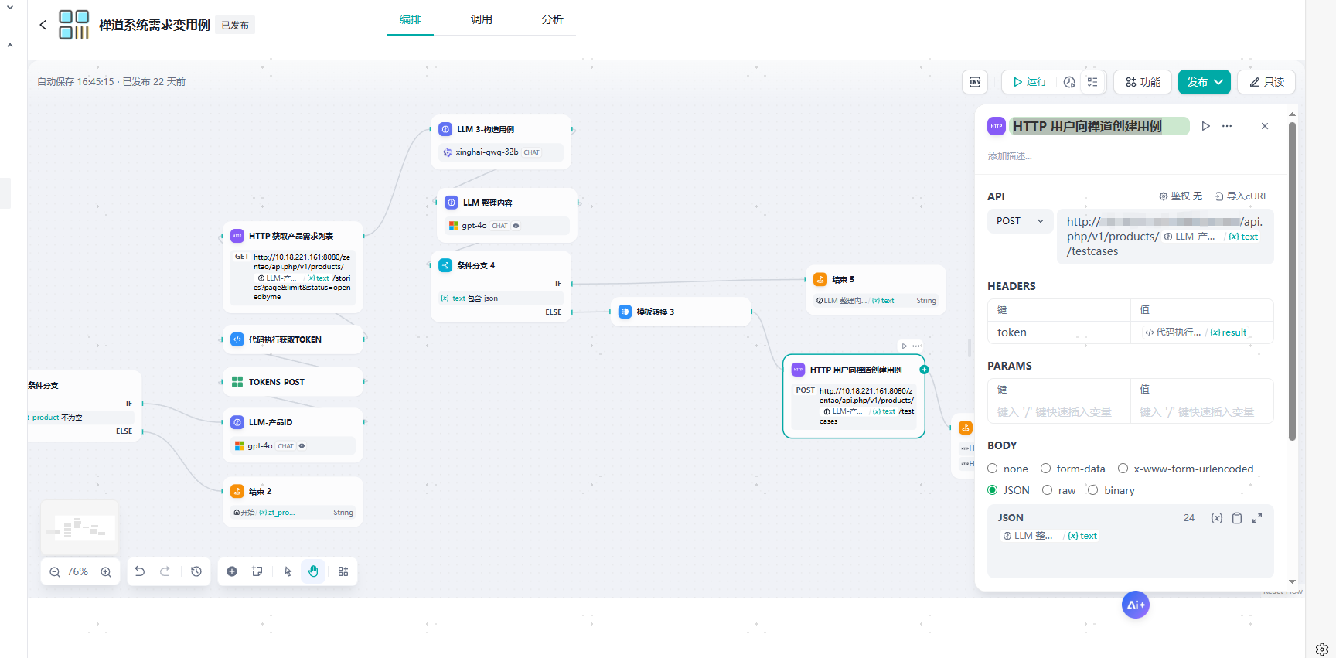Open the three-dot menu in node panel

(x=1227, y=126)
